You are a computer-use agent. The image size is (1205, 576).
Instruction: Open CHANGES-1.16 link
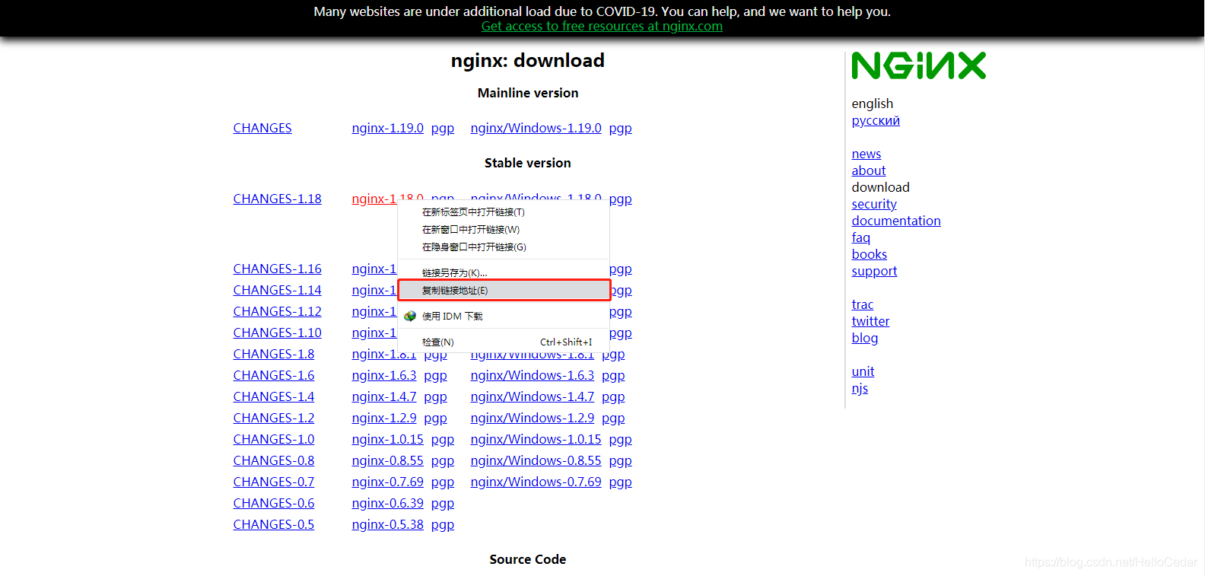coord(277,269)
